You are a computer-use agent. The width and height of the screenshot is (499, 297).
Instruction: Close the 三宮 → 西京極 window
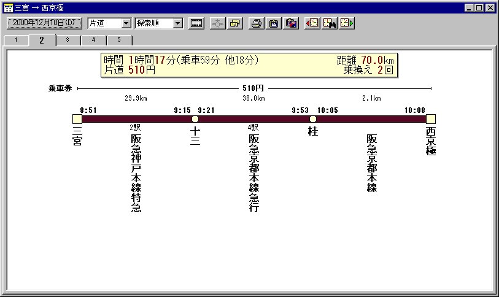[490, 8]
